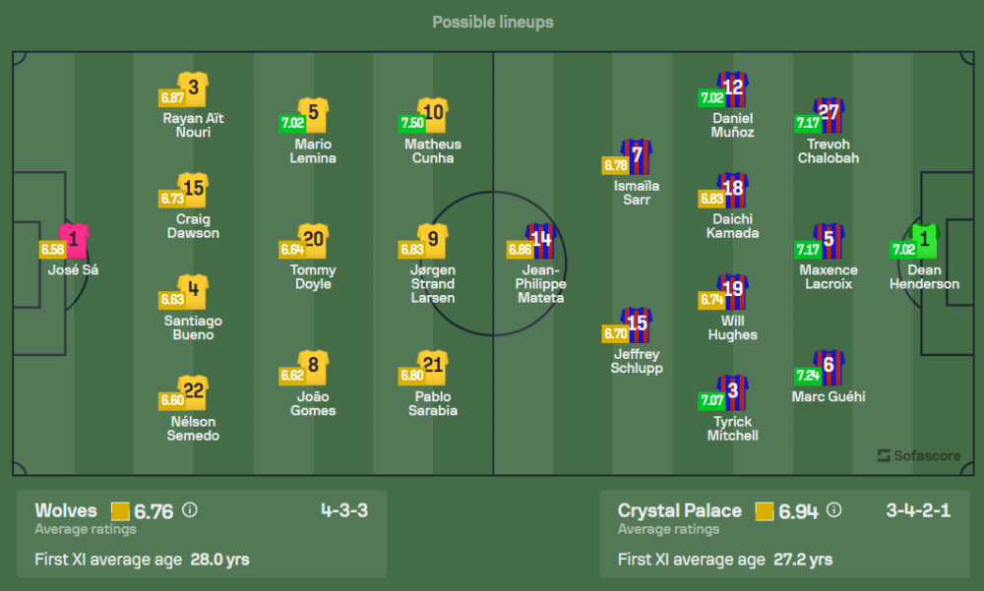Select Rayan Aït Nouri's number 3 shirt
The width and height of the screenshot is (984, 591).
coord(193,89)
